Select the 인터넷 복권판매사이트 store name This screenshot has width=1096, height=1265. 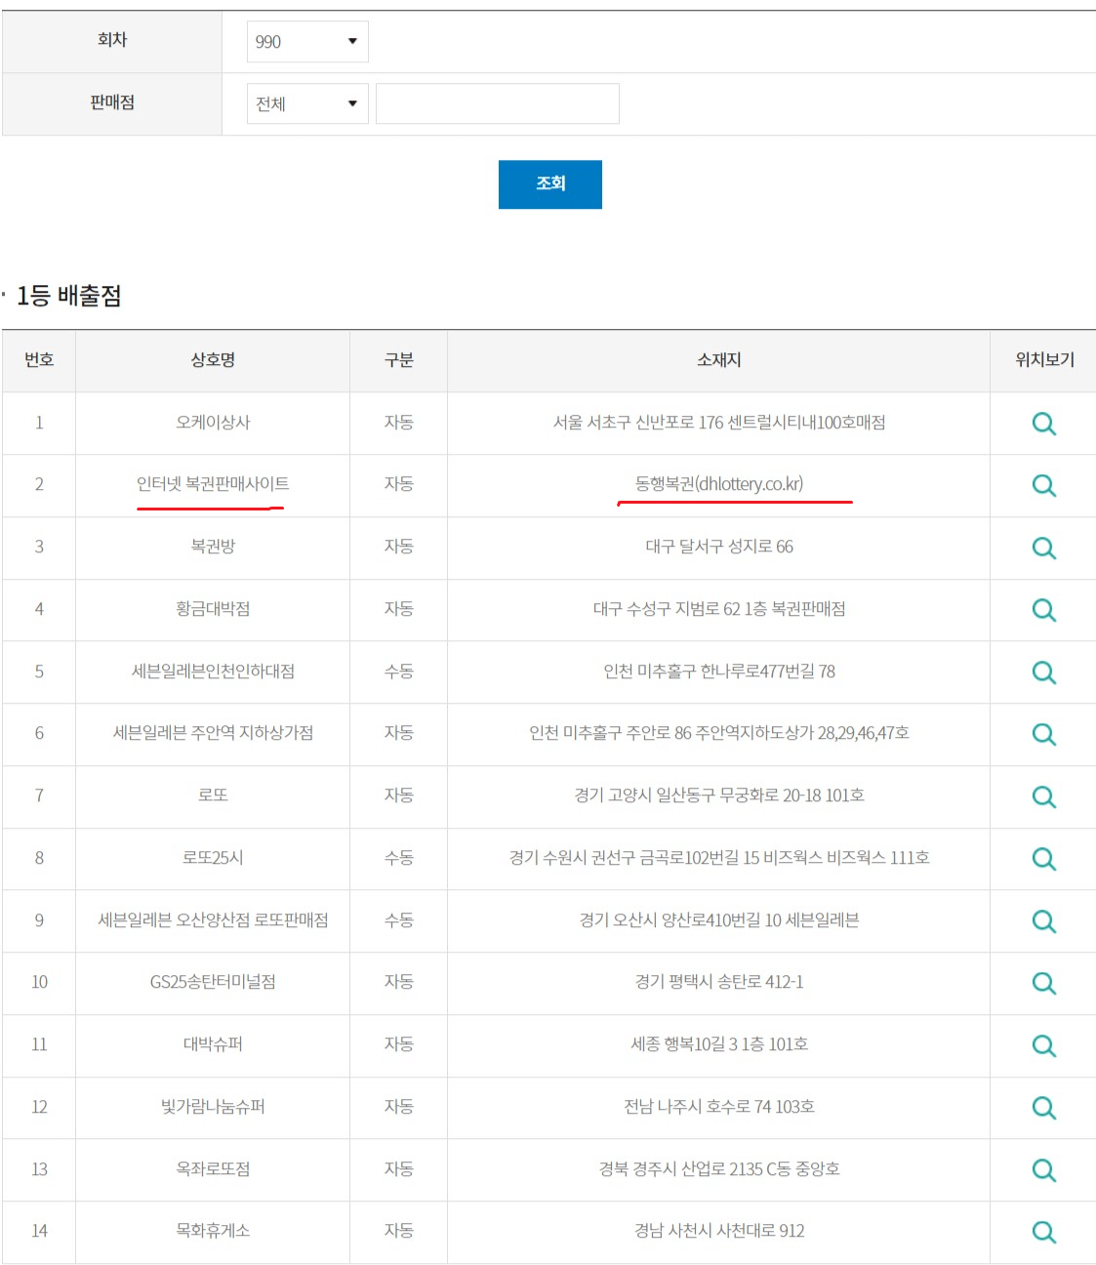click(213, 484)
